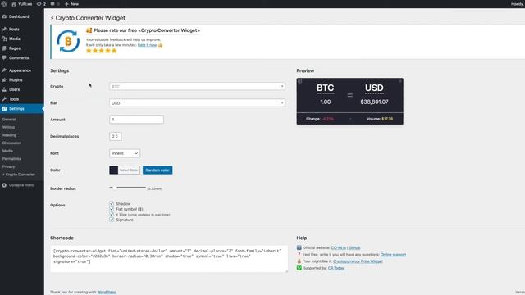Viewport: 525px width, 295px height.
Task: Click the equals sign in preview widget
Action: 350,95
